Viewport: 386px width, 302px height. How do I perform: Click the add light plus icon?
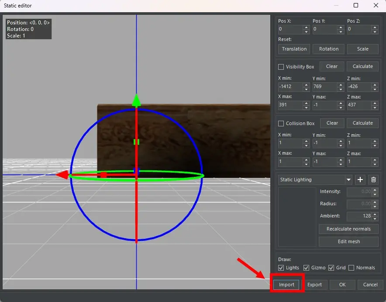(x=360, y=180)
